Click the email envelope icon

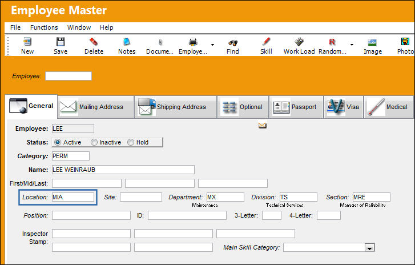tap(262, 125)
